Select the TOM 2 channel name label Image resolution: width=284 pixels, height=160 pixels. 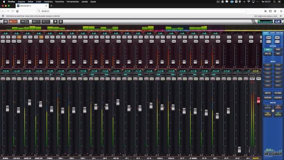(72, 158)
